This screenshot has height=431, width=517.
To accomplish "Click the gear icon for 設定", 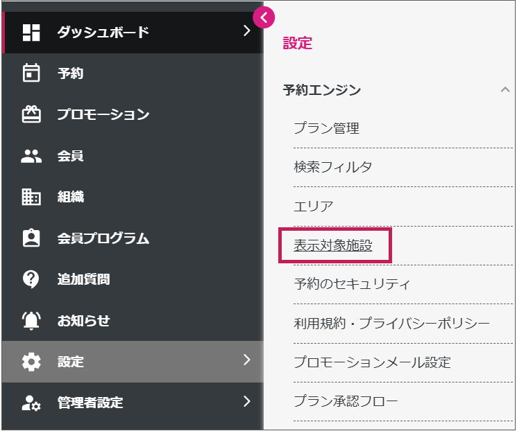I will (x=31, y=362).
